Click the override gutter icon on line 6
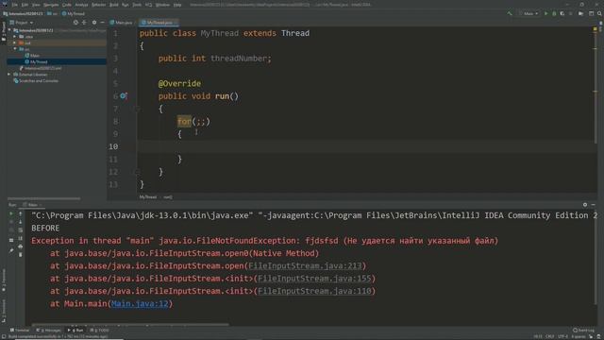 [124, 96]
